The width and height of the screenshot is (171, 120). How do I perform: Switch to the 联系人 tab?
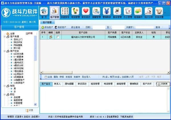58,84
